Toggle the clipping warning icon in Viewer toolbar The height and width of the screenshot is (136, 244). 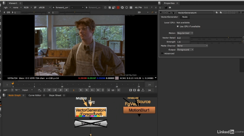pyautogui.click(x=110, y=8)
